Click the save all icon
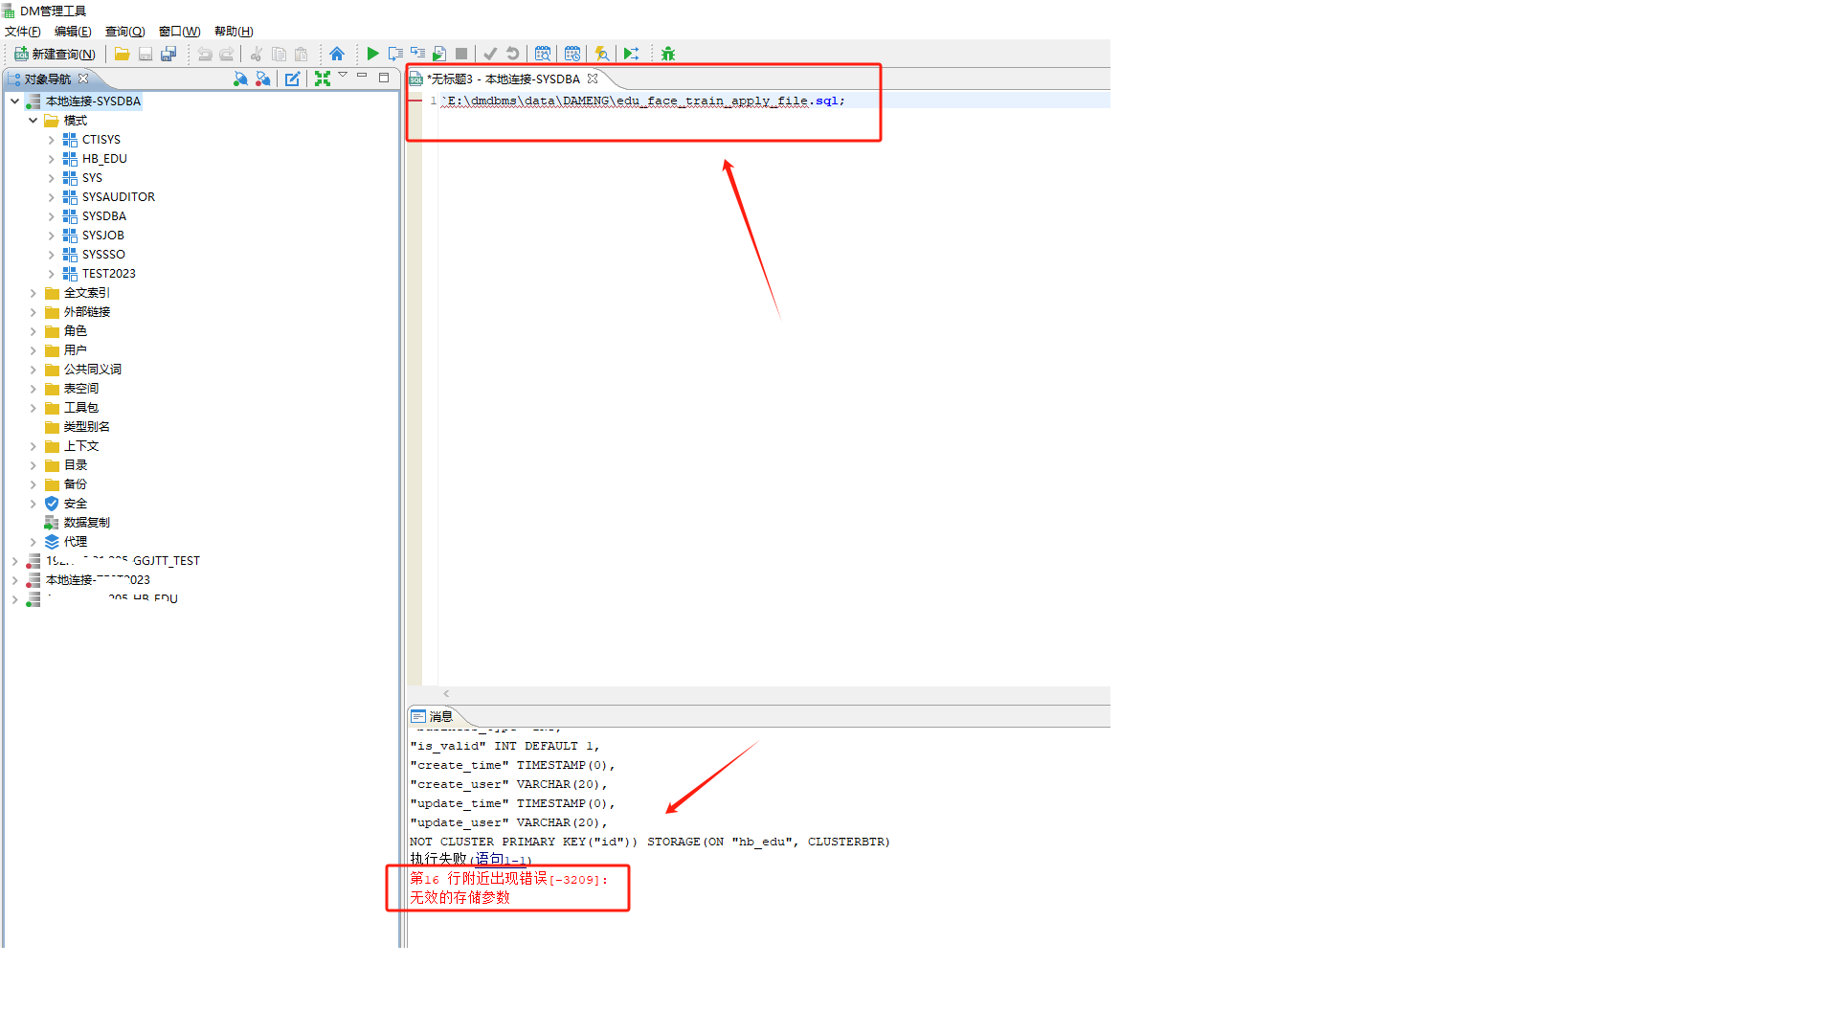The height and width of the screenshot is (1034, 1838). tap(168, 54)
